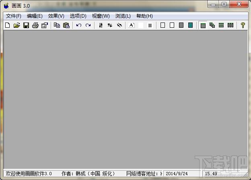Viewport: 251px width, 180px height.
Task: Expand the 选项(D) menu
Action: tap(78, 16)
